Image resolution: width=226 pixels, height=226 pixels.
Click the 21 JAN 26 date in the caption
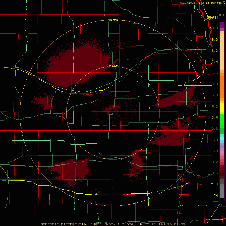coord(161,224)
